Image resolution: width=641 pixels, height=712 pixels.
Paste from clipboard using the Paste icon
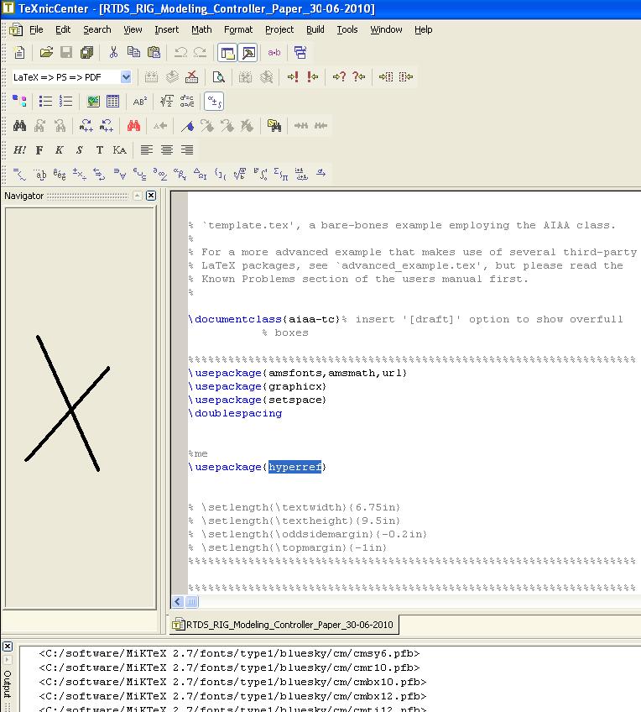click(154, 53)
